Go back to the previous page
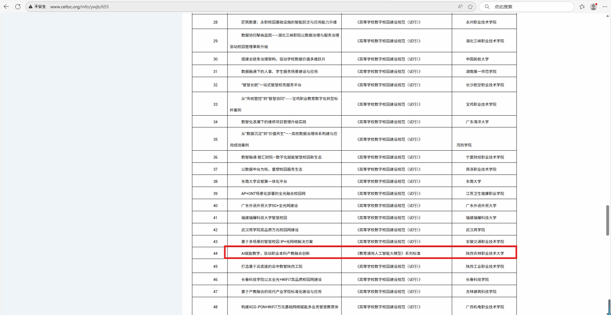611x315 pixels. point(6,7)
